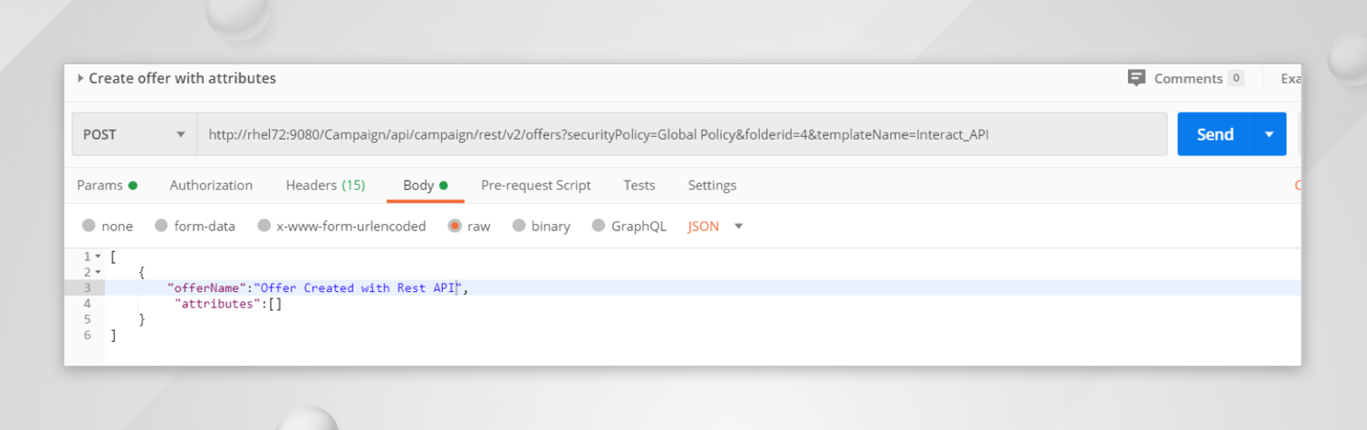Collapse the code fold at line 2
Screen dimensions: 1367x430
pyautogui.click(x=98, y=272)
